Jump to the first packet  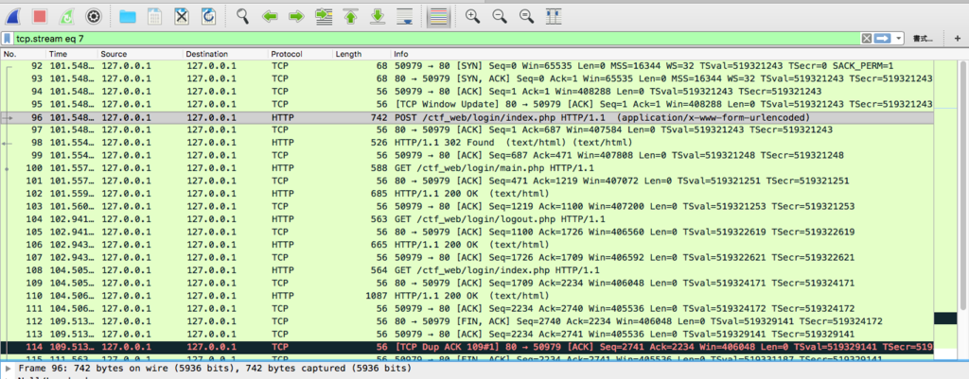pos(351,16)
